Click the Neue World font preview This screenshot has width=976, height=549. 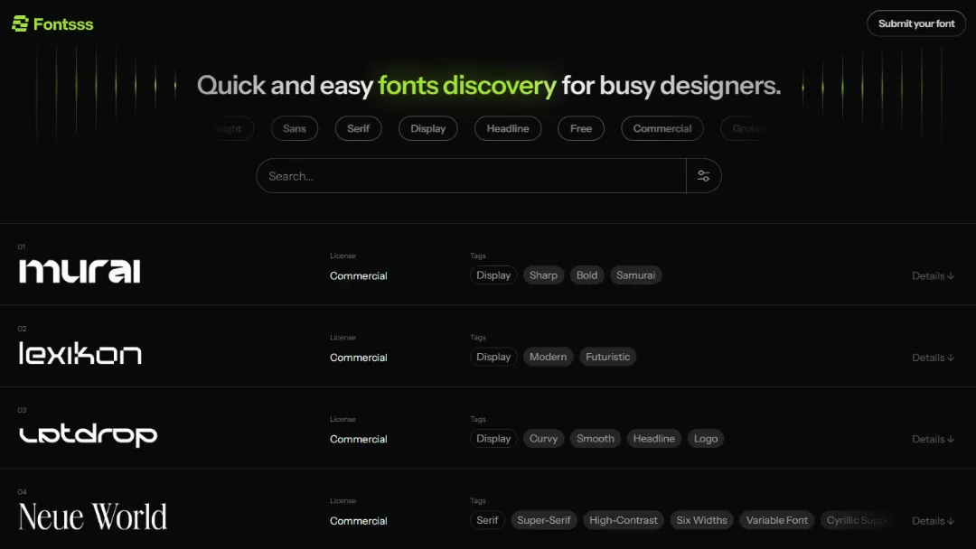click(93, 516)
